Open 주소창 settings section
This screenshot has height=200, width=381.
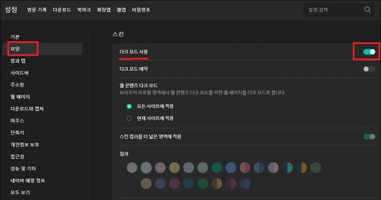17,85
